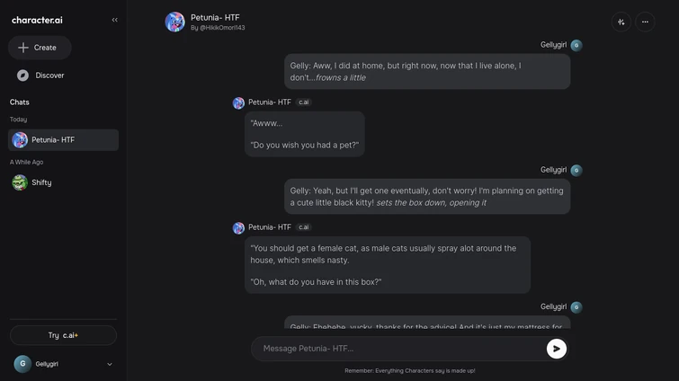The height and width of the screenshot is (381, 679).
Task: Click the character.ai logo
Action: 37,20
